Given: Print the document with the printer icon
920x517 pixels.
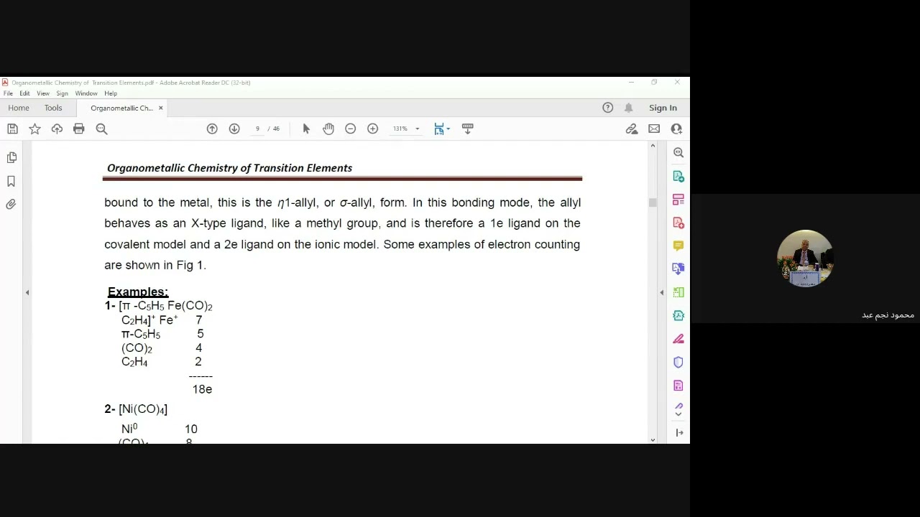Looking at the screenshot, I should [79, 129].
